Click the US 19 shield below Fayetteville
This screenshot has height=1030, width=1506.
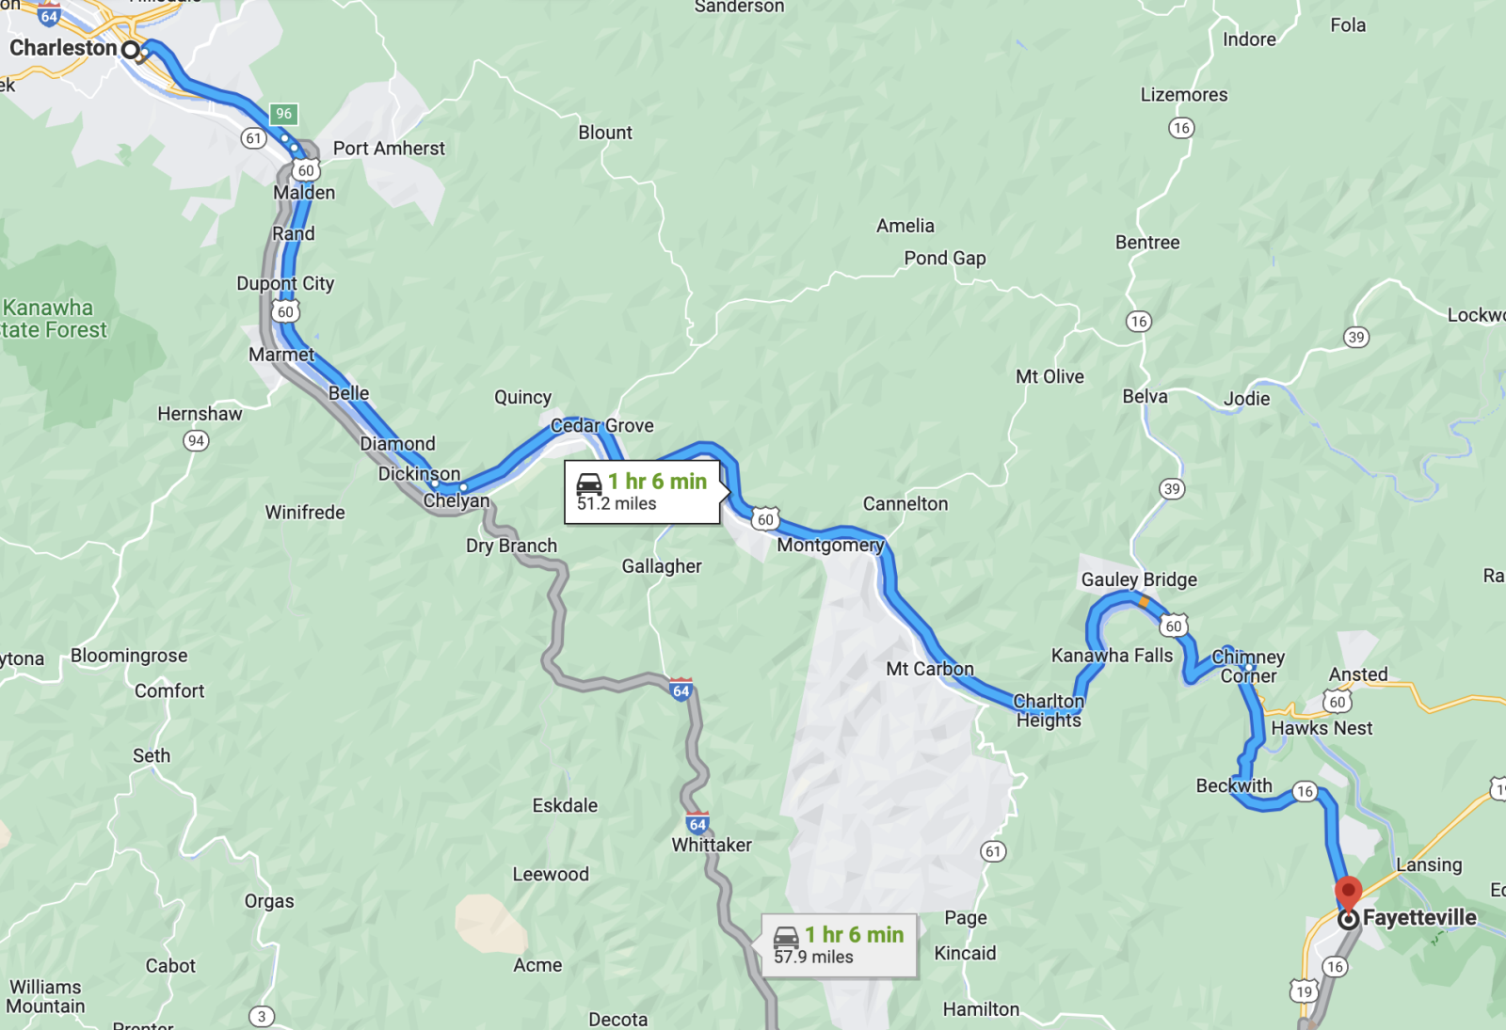(x=1303, y=990)
